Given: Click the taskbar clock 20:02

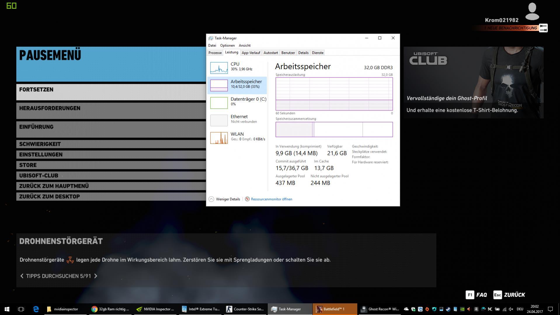Looking at the screenshot, I should (x=535, y=309).
